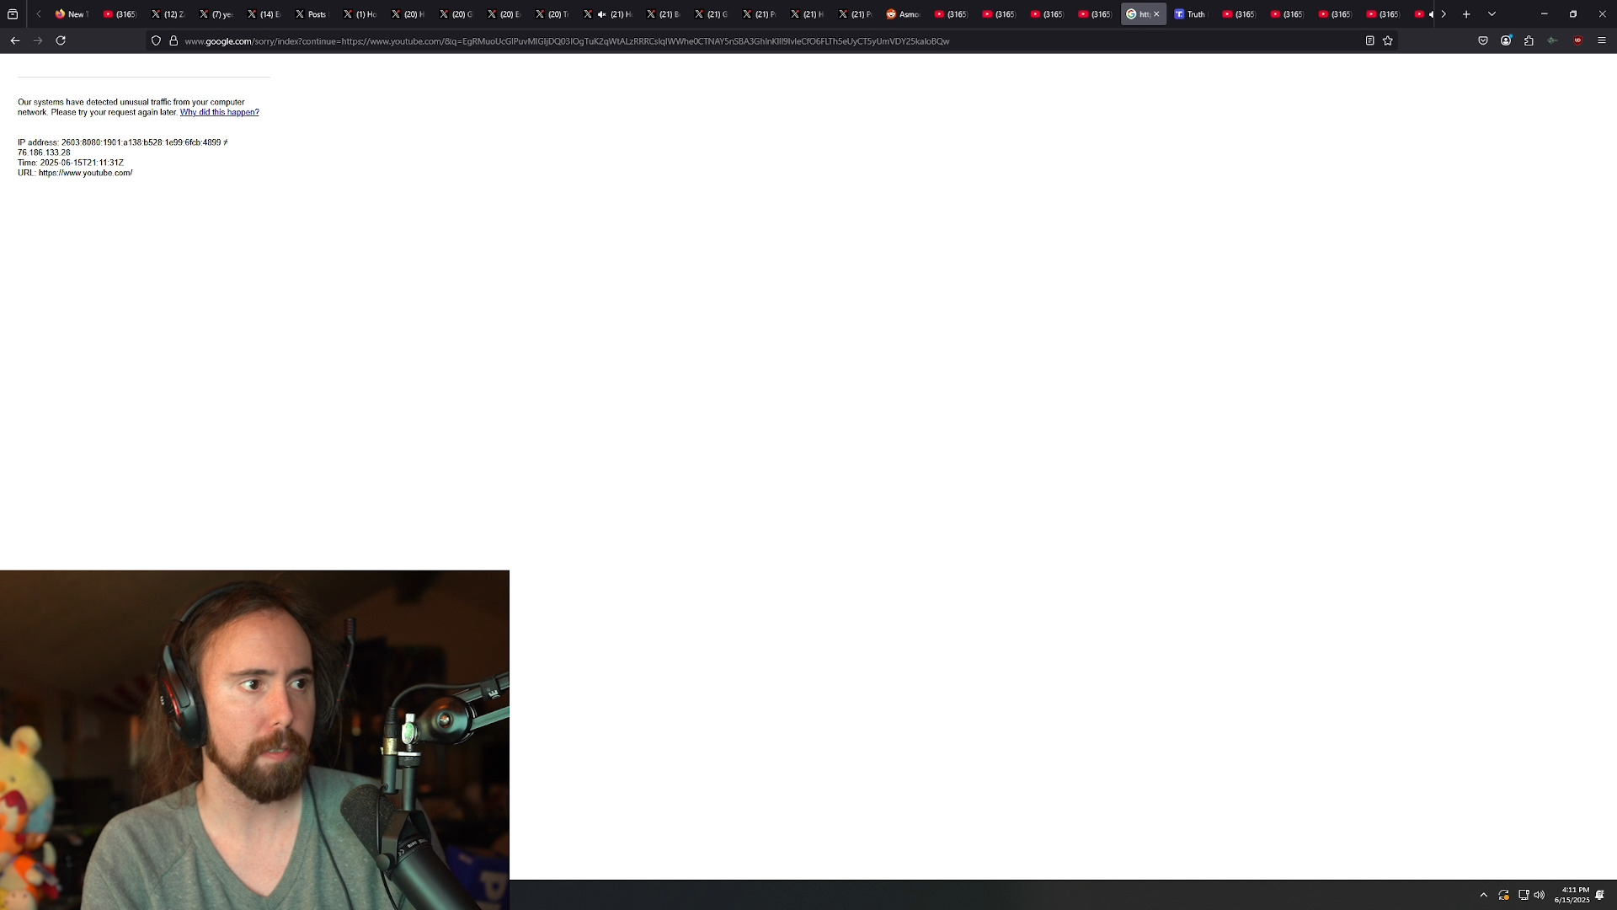Switch to the (1) Ho X tab
Screen dimensions: 1617x910
click(360, 14)
